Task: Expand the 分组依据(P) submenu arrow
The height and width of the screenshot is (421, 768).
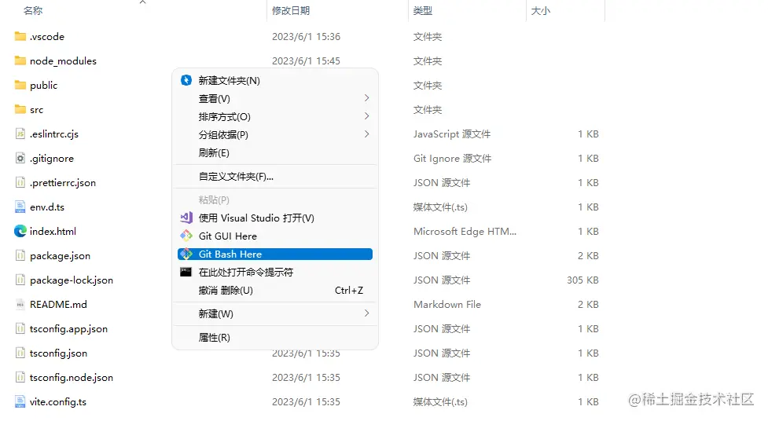Action: tap(366, 134)
